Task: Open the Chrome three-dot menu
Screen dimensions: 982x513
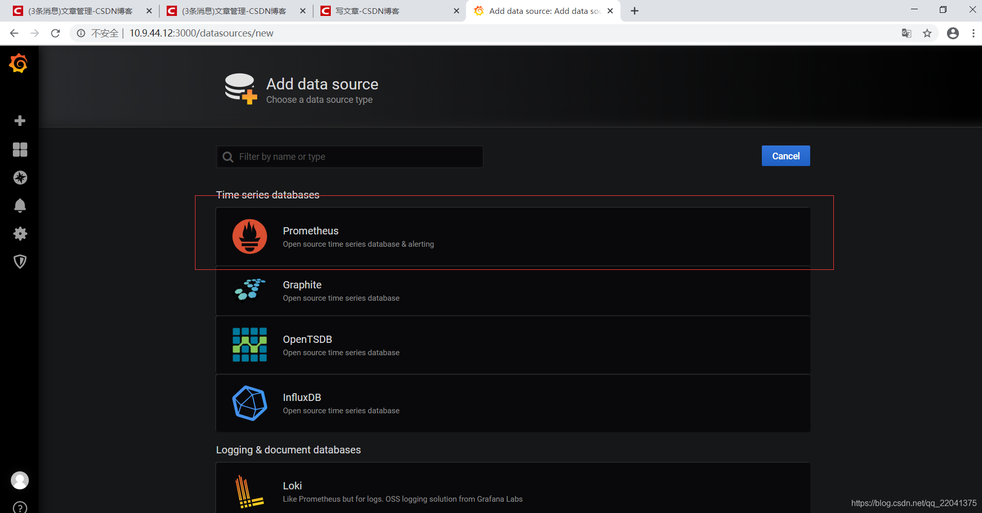Action: tap(973, 33)
